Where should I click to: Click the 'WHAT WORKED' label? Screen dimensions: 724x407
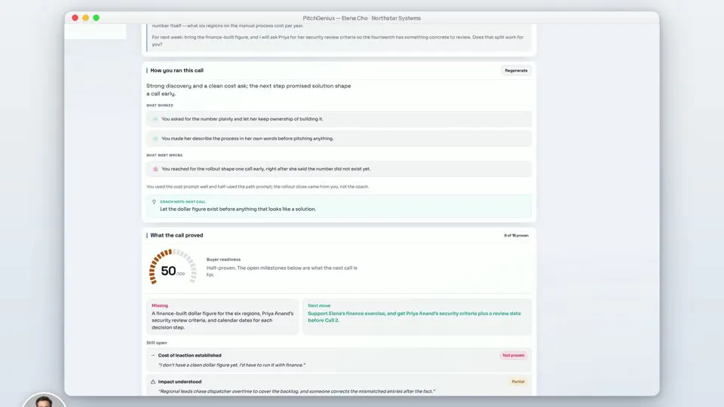(160, 106)
